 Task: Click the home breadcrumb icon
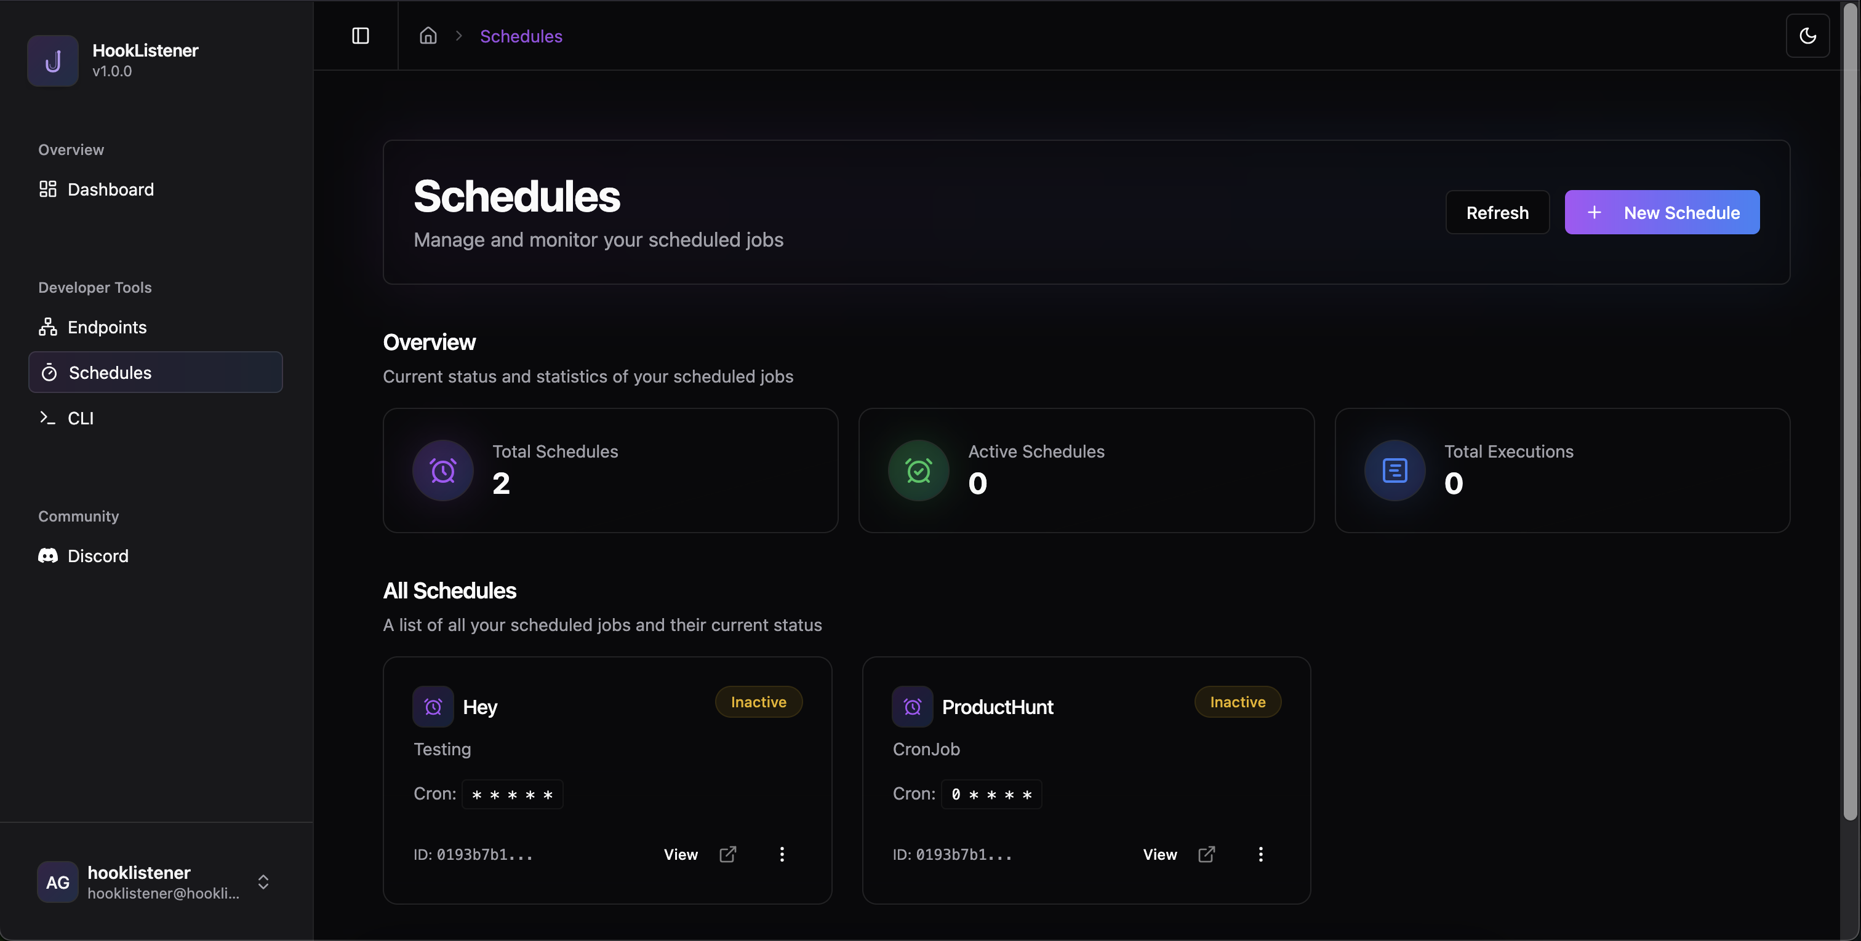(428, 36)
